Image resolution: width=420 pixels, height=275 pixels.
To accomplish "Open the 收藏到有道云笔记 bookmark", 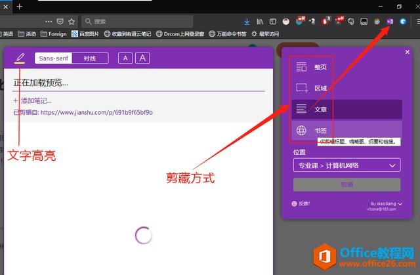I will pyautogui.click(x=127, y=33).
